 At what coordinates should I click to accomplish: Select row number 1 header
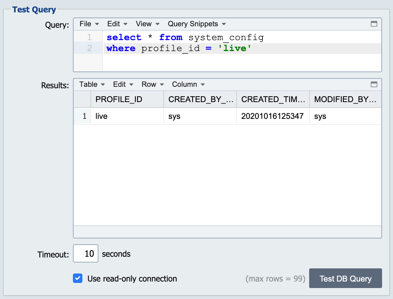(x=82, y=116)
